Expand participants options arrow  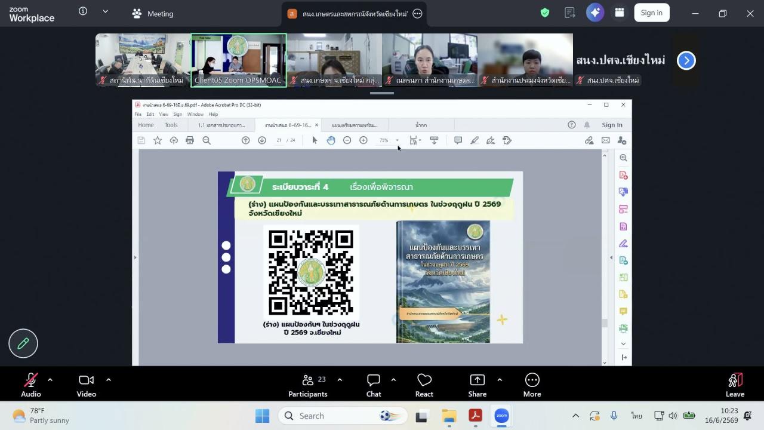(340, 380)
